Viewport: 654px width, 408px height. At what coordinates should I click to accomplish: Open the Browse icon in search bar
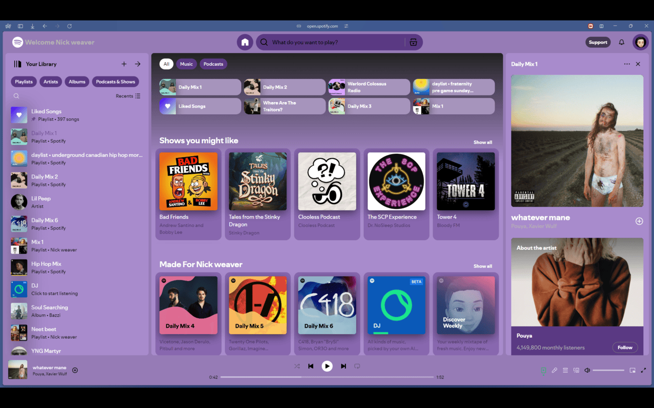pos(413,42)
